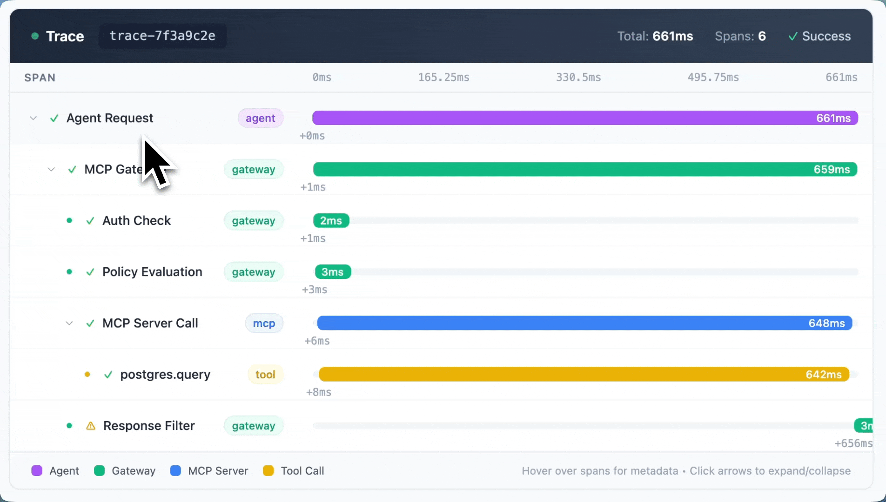The height and width of the screenshot is (502, 886).
Task: Select the blue mcp tag badge
Action: pyautogui.click(x=264, y=324)
